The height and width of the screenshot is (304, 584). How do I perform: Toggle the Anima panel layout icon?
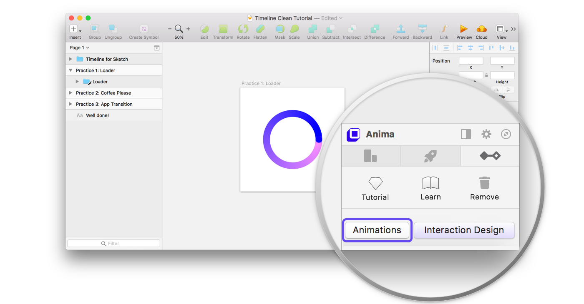466,134
